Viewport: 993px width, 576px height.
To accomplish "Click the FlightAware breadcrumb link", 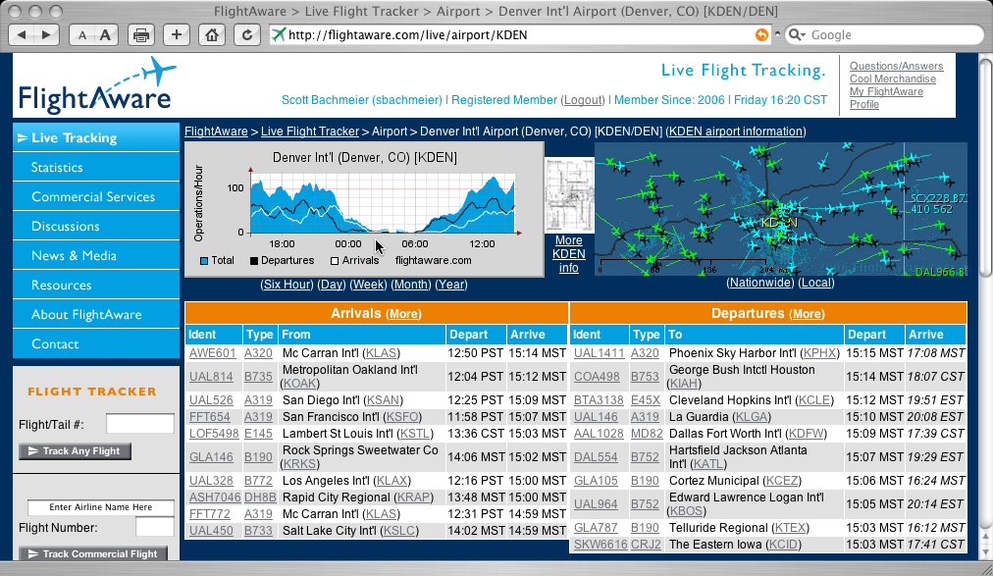I will pyautogui.click(x=216, y=131).
